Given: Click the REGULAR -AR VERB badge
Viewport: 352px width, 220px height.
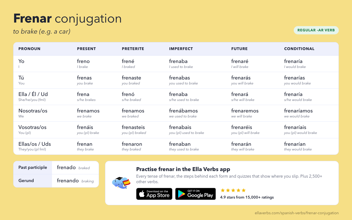Looking at the screenshot, I should (x=316, y=30).
